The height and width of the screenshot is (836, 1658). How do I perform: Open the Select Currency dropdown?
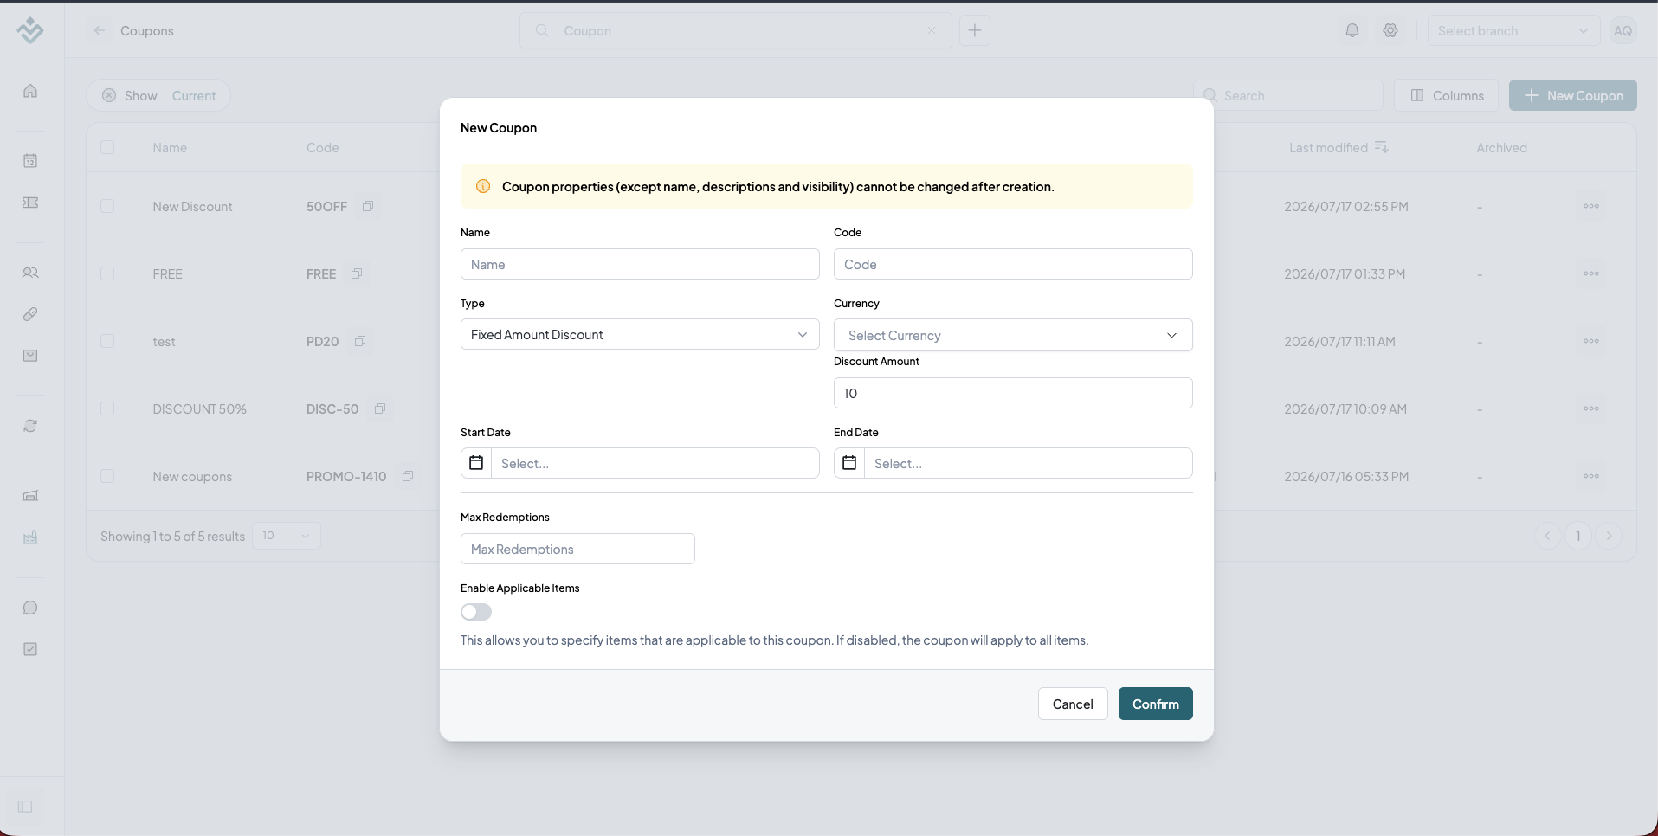pos(1013,335)
